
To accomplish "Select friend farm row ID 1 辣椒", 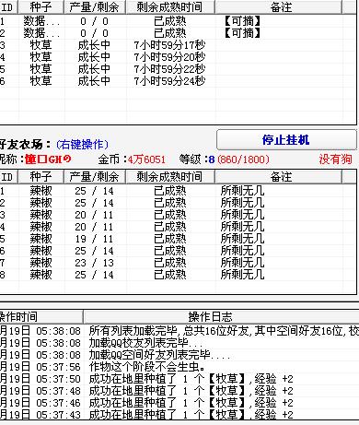I will tap(178, 191).
